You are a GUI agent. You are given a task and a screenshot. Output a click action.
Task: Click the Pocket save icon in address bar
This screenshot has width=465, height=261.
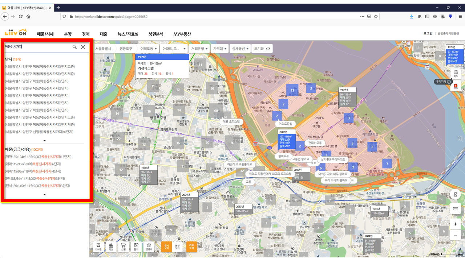click(369, 16)
